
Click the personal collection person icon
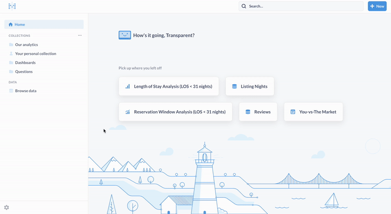pos(11,54)
